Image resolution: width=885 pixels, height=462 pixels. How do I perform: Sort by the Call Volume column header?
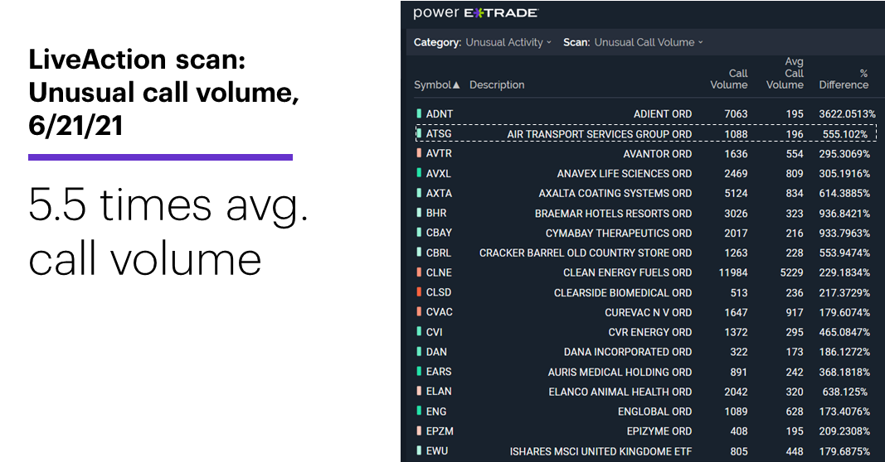[x=729, y=79]
